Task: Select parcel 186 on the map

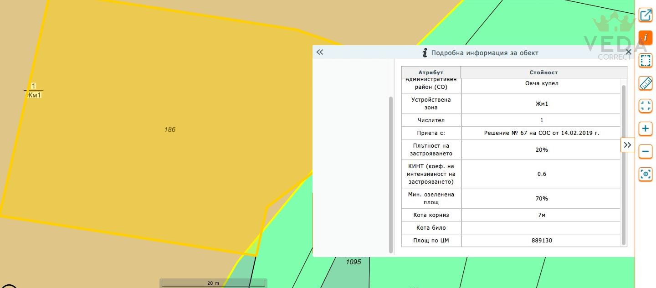Action: tap(170, 130)
